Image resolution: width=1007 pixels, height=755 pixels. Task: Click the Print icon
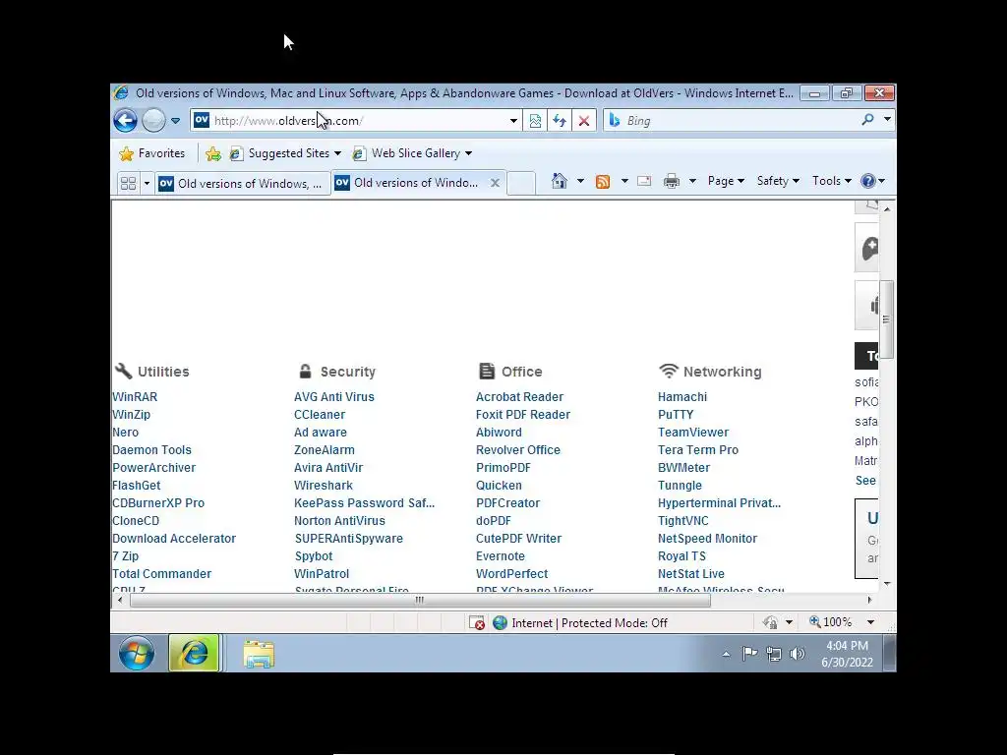point(671,181)
